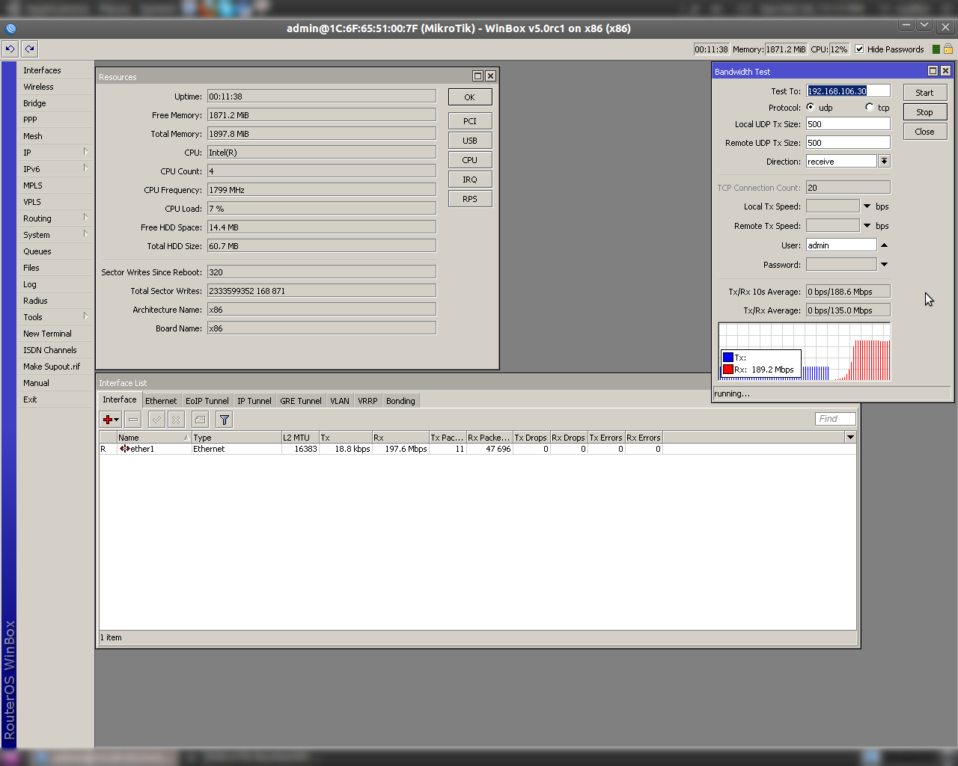Click the Stop button in Bandwidth Test
The width and height of the screenshot is (958, 766).
pyautogui.click(x=924, y=112)
